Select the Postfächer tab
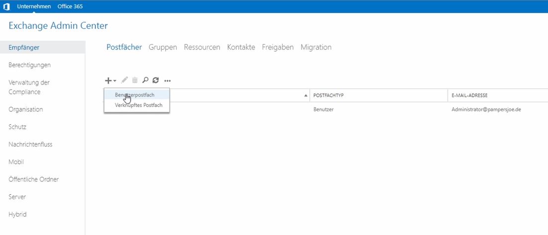The image size is (548, 235). [124, 47]
